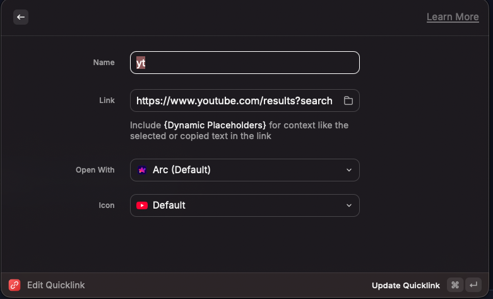Open the Open With dropdown
Viewport: 493px width, 299px height.
245,170
